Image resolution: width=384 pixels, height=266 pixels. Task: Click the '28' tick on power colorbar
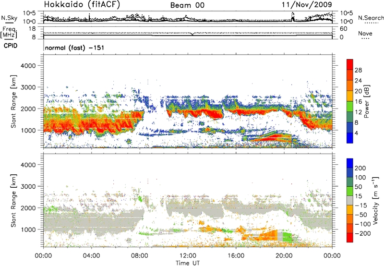358,70
